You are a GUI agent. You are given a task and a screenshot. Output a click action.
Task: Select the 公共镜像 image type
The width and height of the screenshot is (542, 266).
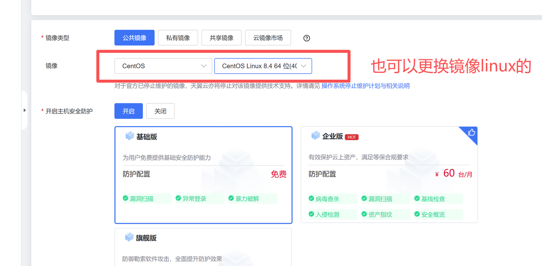click(x=134, y=38)
